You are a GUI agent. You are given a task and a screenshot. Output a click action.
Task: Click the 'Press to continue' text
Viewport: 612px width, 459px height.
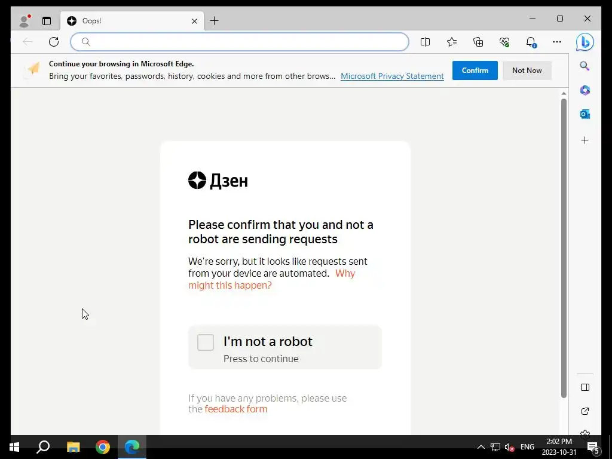(261, 359)
